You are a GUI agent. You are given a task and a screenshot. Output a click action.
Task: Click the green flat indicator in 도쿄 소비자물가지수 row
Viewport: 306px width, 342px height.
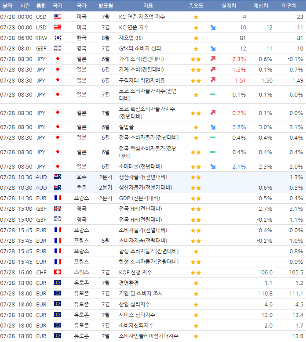213,94
